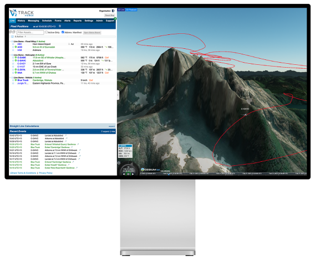315x260 pixels.
Task: Open the Messaging tab
Action: [33, 21]
